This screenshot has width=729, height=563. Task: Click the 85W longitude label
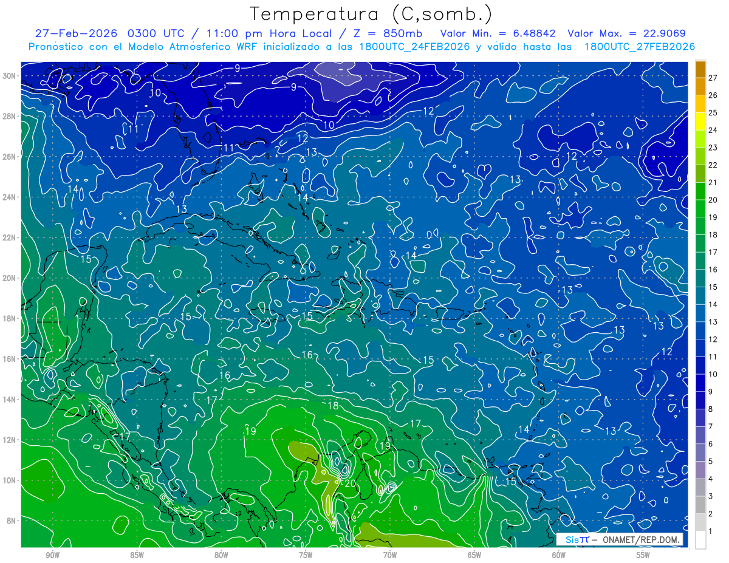pyautogui.click(x=137, y=555)
